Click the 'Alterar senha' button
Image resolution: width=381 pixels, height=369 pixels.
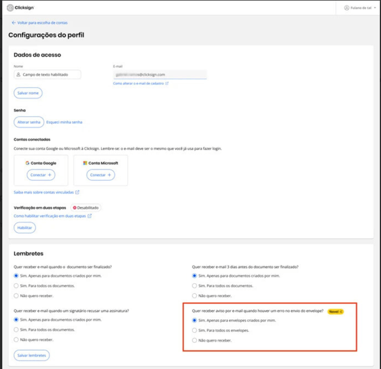pos(28,122)
